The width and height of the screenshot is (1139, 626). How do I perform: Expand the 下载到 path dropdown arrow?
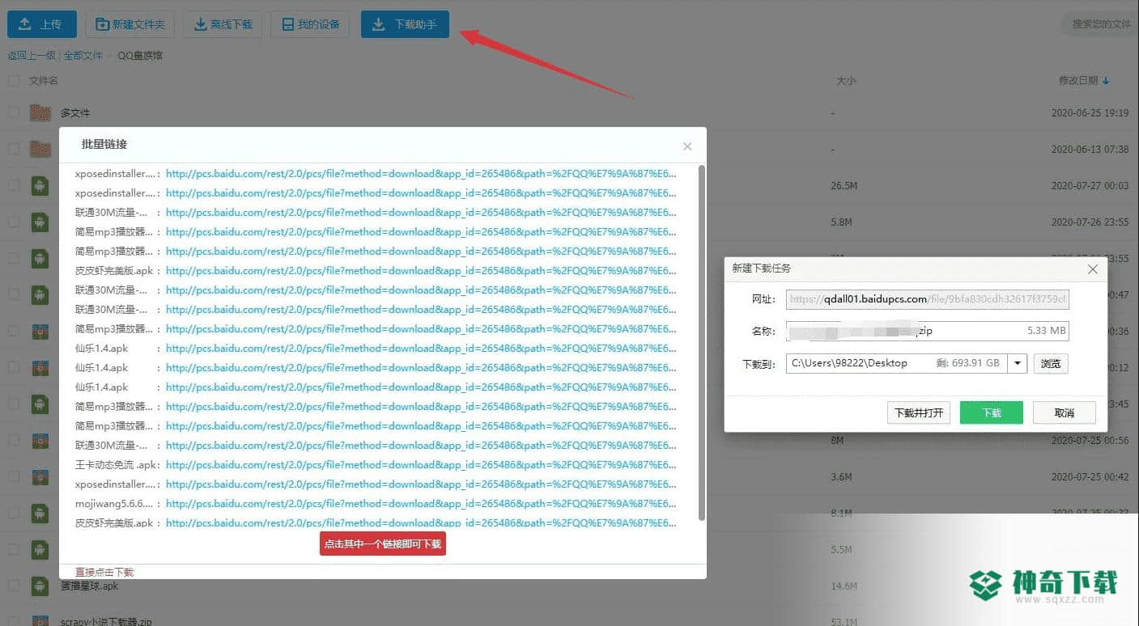tap(1018, 363)
